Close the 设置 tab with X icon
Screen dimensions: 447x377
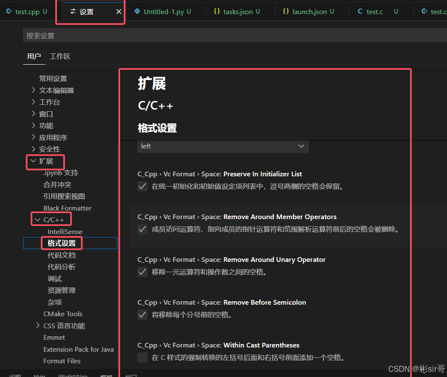119,12
